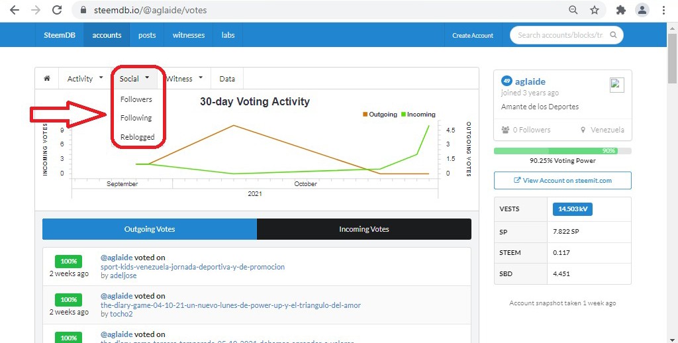
Task: Click the page scrollbar thumb
Action: (673, 58)
